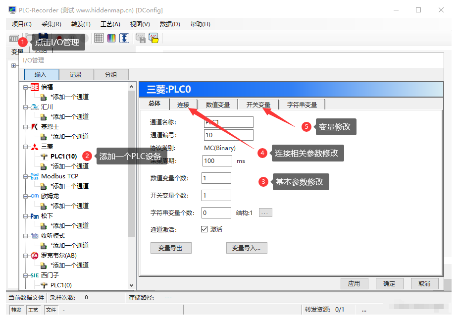Collapse the Modbus TCP tree node
The width and height of the screenshot is (459, 321).
[25, 176]
